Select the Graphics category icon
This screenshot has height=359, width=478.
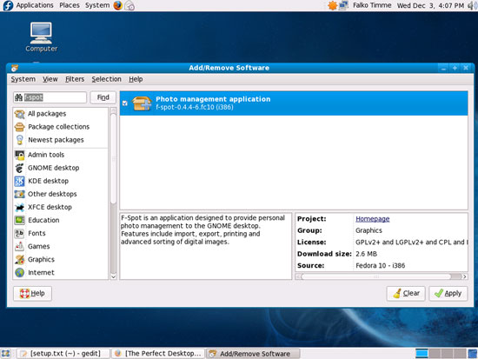point(19,260)
